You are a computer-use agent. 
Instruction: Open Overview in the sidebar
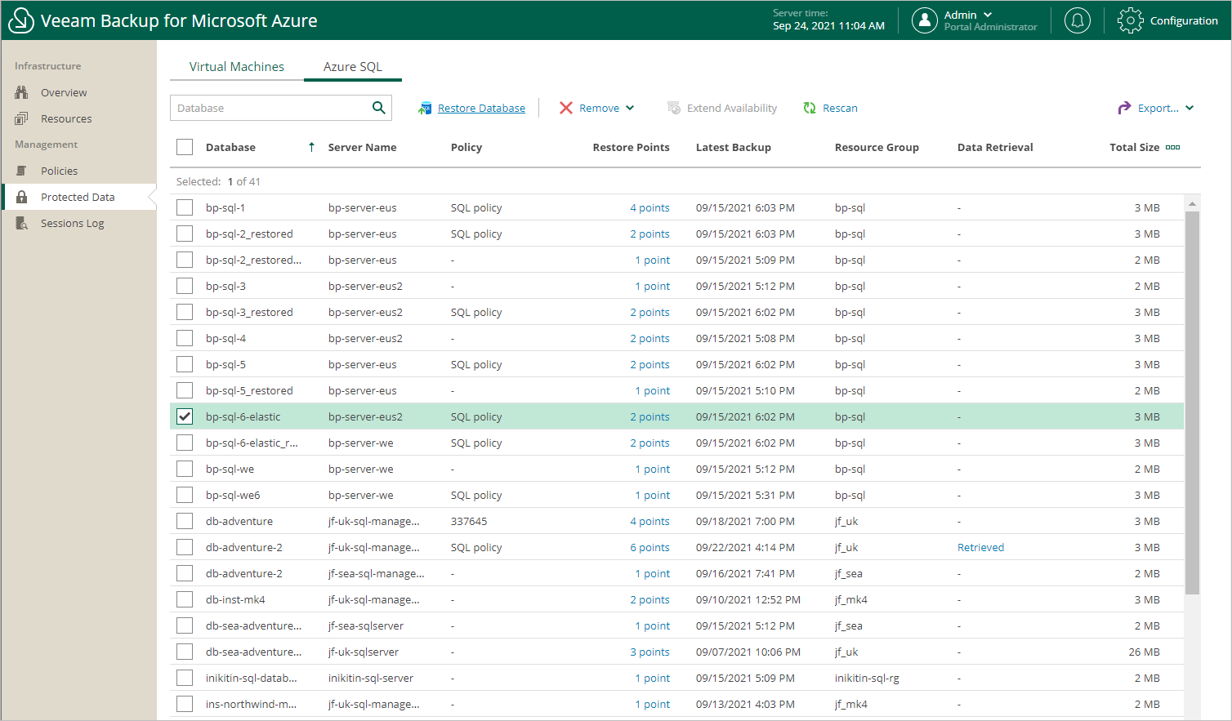64,92
